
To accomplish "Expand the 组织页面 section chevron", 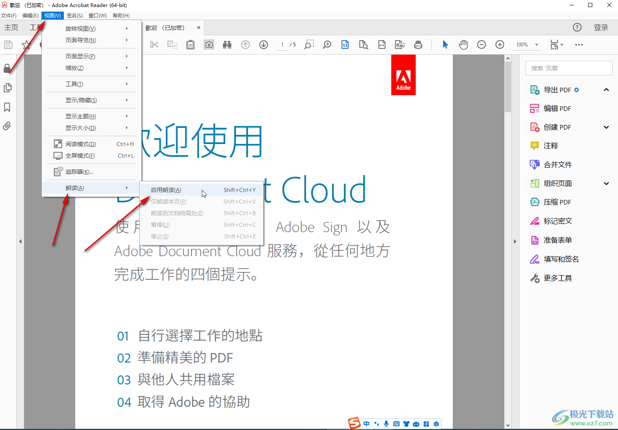I will [606, 183].
